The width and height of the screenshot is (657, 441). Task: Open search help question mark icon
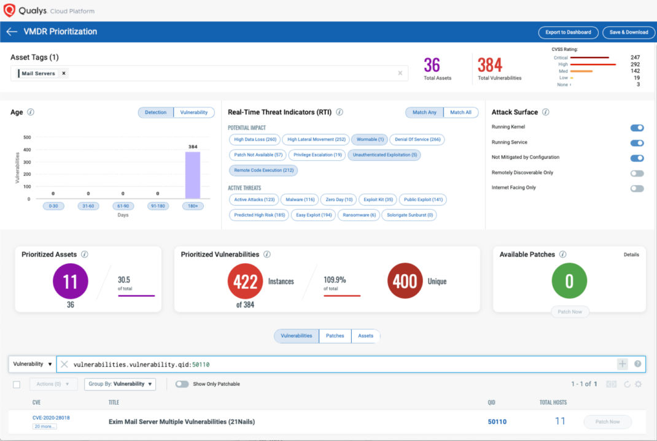pyautogui.click(x=638, y=364)
